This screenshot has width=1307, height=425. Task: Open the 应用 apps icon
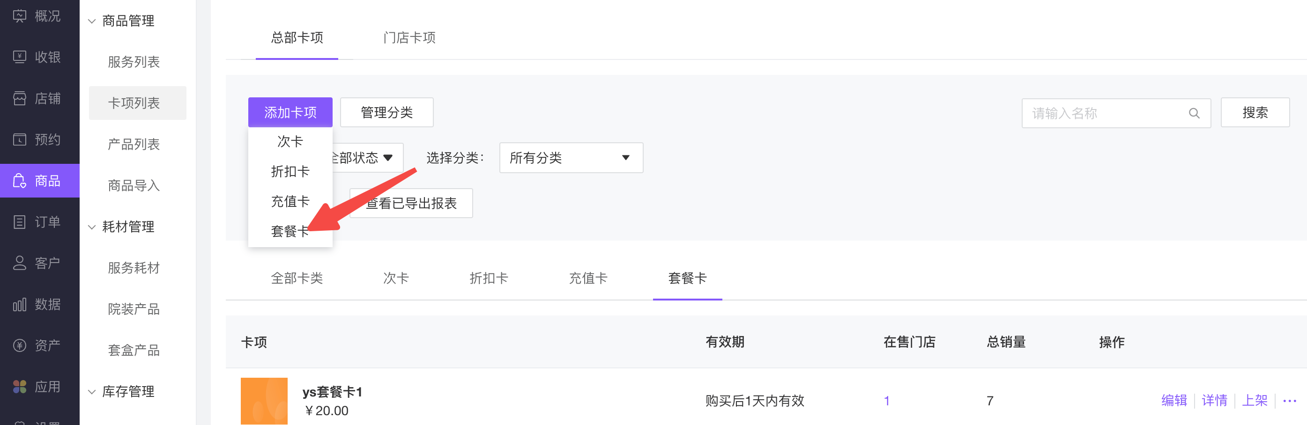[x=19, y=387]
